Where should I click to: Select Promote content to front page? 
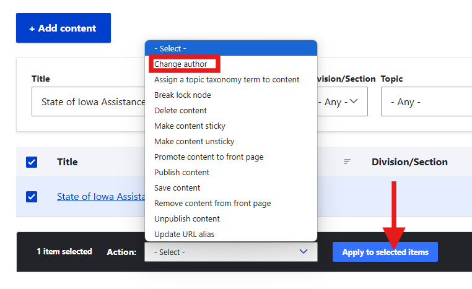coord(208,157)
